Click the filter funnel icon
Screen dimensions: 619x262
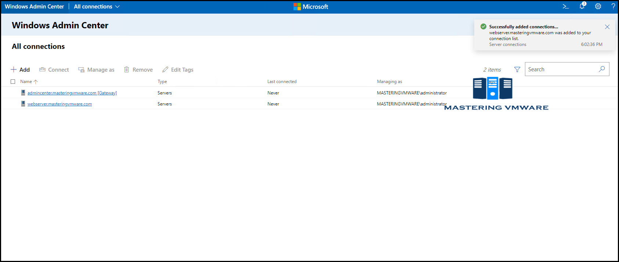point(517,69)
